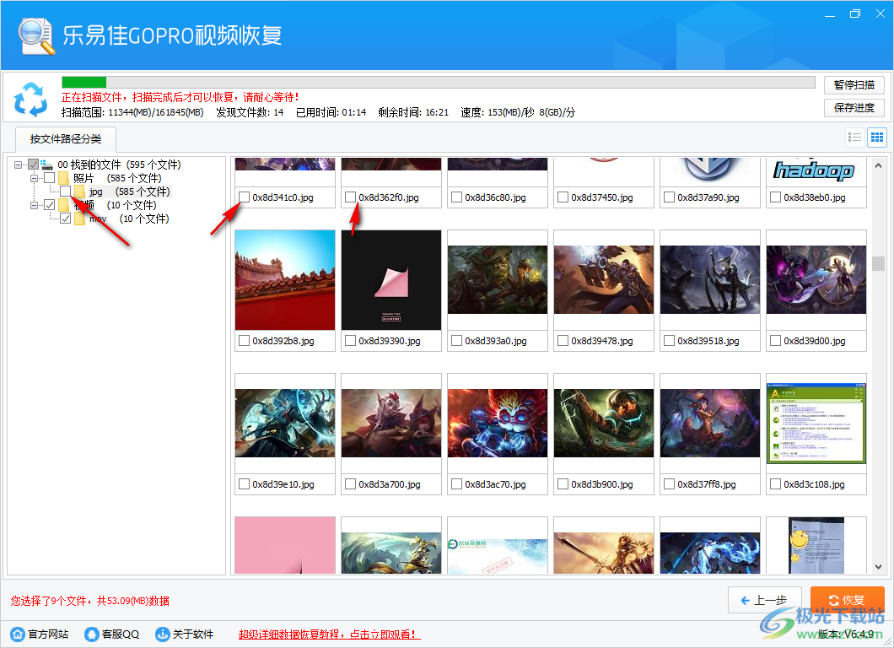Select the hadoop logo thumbnail

click(816, 170)
